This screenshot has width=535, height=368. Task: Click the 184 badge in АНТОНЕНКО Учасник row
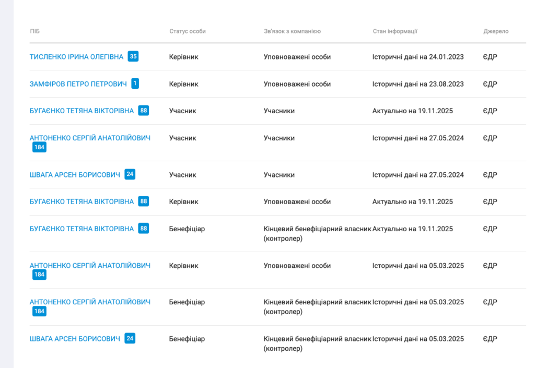pos(39,148)
